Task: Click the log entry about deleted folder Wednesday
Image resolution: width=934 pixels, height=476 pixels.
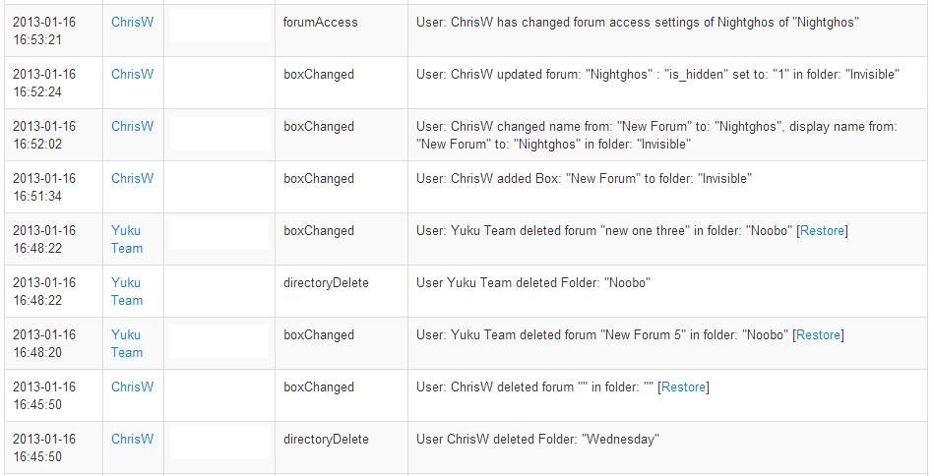Action: coord(538,439)
